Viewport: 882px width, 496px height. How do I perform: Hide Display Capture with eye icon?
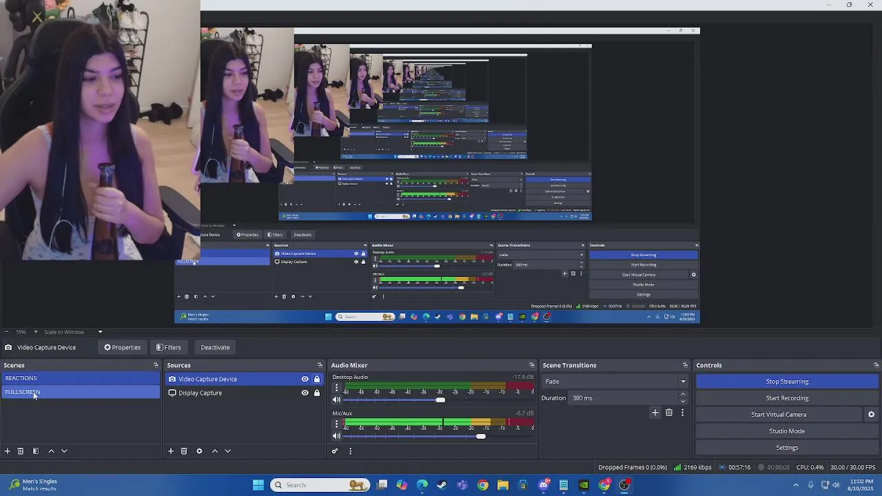[x=305, y=393]
